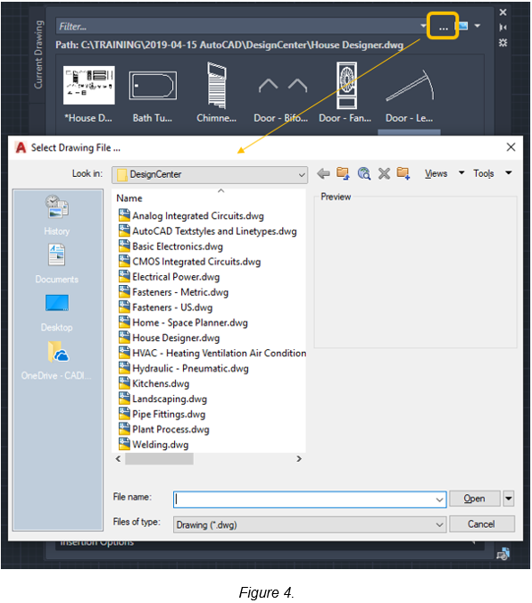Select Analog Integrated Circuits.dwg
The height and width of the screenshot is (603, 532).
[198, 216]
